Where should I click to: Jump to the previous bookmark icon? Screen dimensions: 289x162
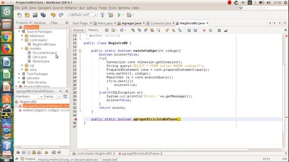tap(167, 30)
